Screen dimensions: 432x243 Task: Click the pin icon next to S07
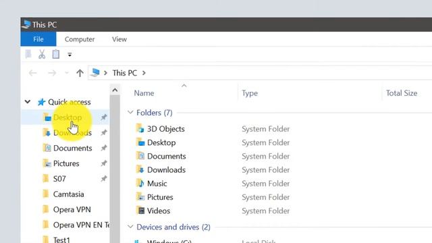pos(103,179)
